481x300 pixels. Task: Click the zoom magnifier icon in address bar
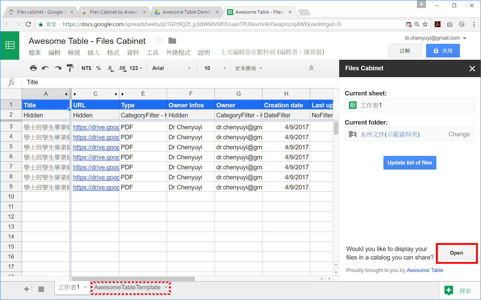(417, 24)
